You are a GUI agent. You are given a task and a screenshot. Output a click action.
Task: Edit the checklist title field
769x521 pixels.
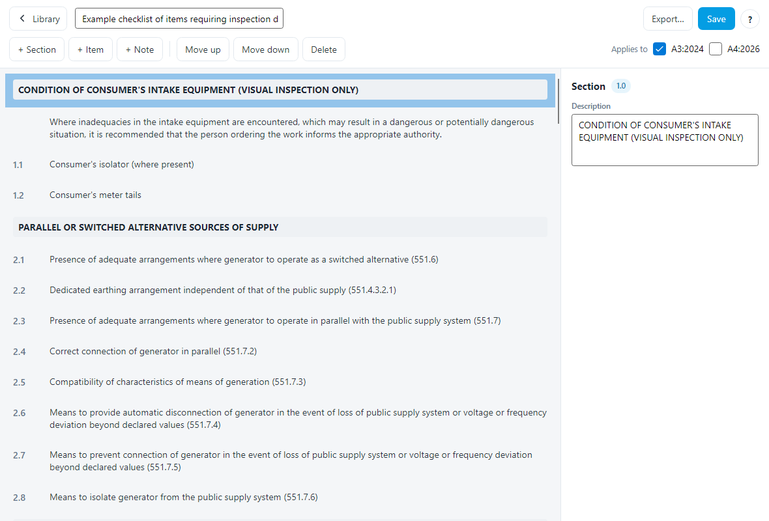[x=179, y=19]
